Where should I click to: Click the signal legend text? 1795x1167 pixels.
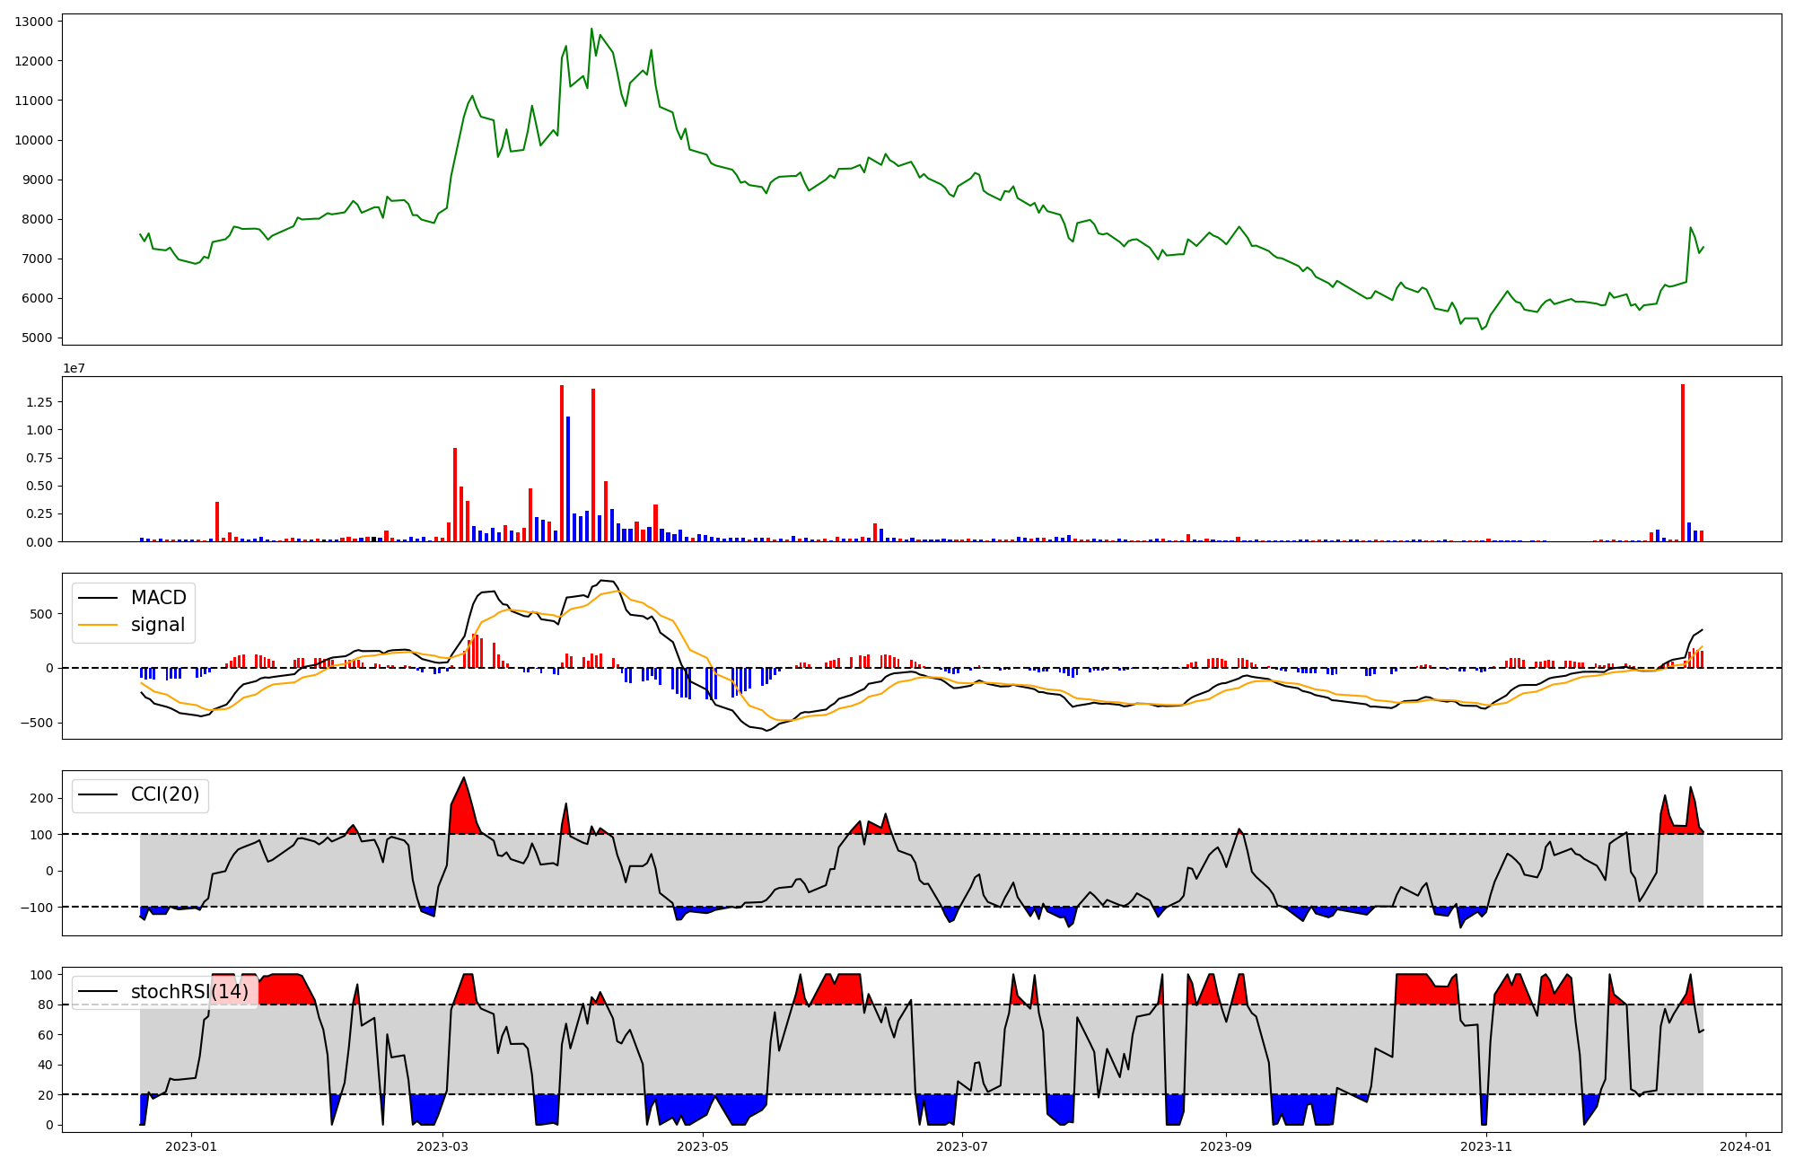(x=158, y=625)
